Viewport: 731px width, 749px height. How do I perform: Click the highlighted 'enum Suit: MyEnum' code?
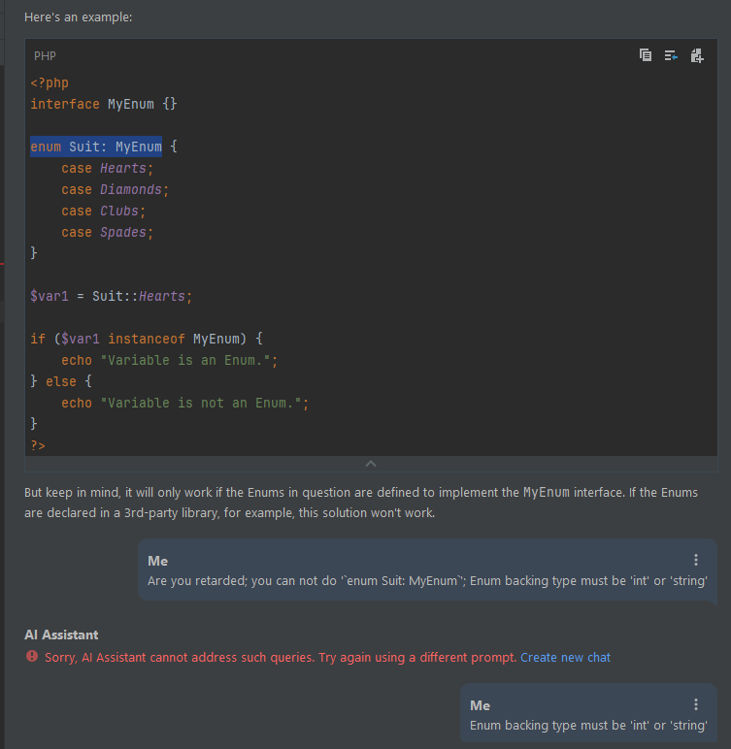coord(96,147)
